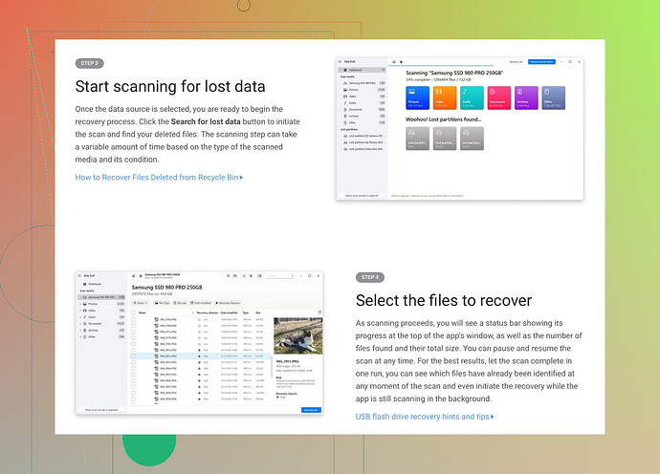Click blue Recover all button in file list window
Viewport: 660px width, 474px height.
point(311,410)
